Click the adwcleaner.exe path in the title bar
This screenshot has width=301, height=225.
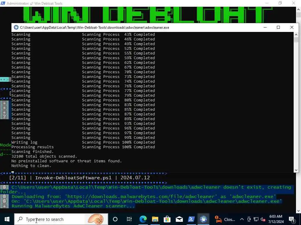(94, 28)
